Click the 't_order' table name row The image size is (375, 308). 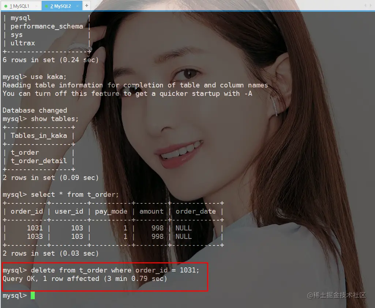(25, 152)
